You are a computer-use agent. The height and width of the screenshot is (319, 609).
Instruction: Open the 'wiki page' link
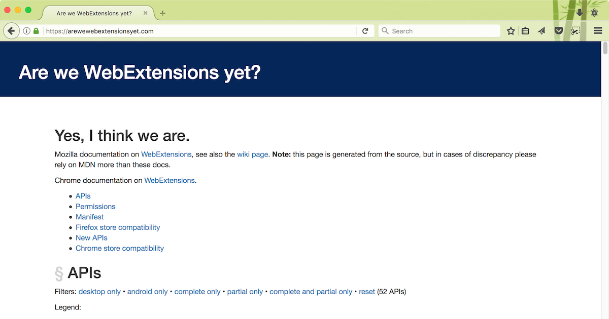(x=252, y=154)
